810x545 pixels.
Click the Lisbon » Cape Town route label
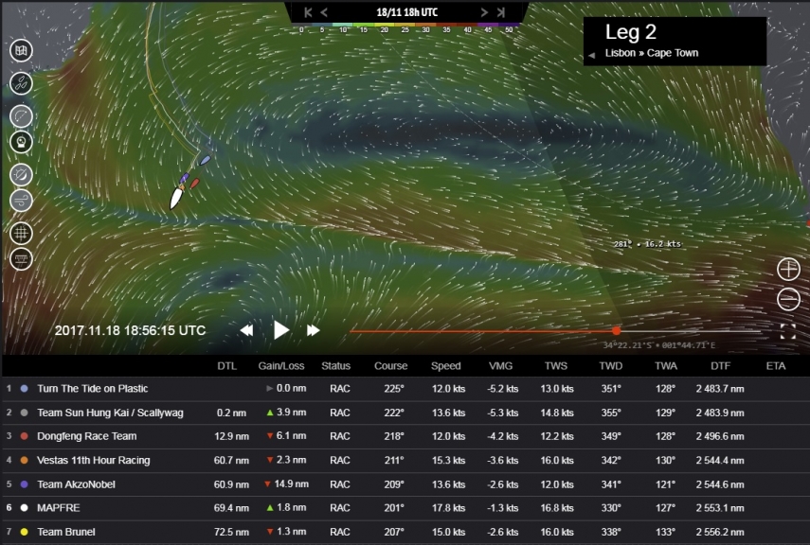point(652,53)
